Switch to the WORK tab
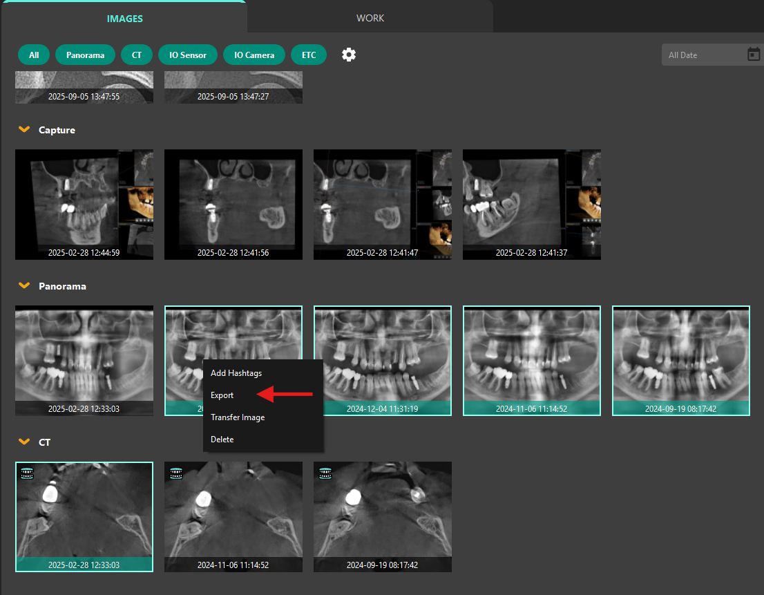 [x=370, y=18]
